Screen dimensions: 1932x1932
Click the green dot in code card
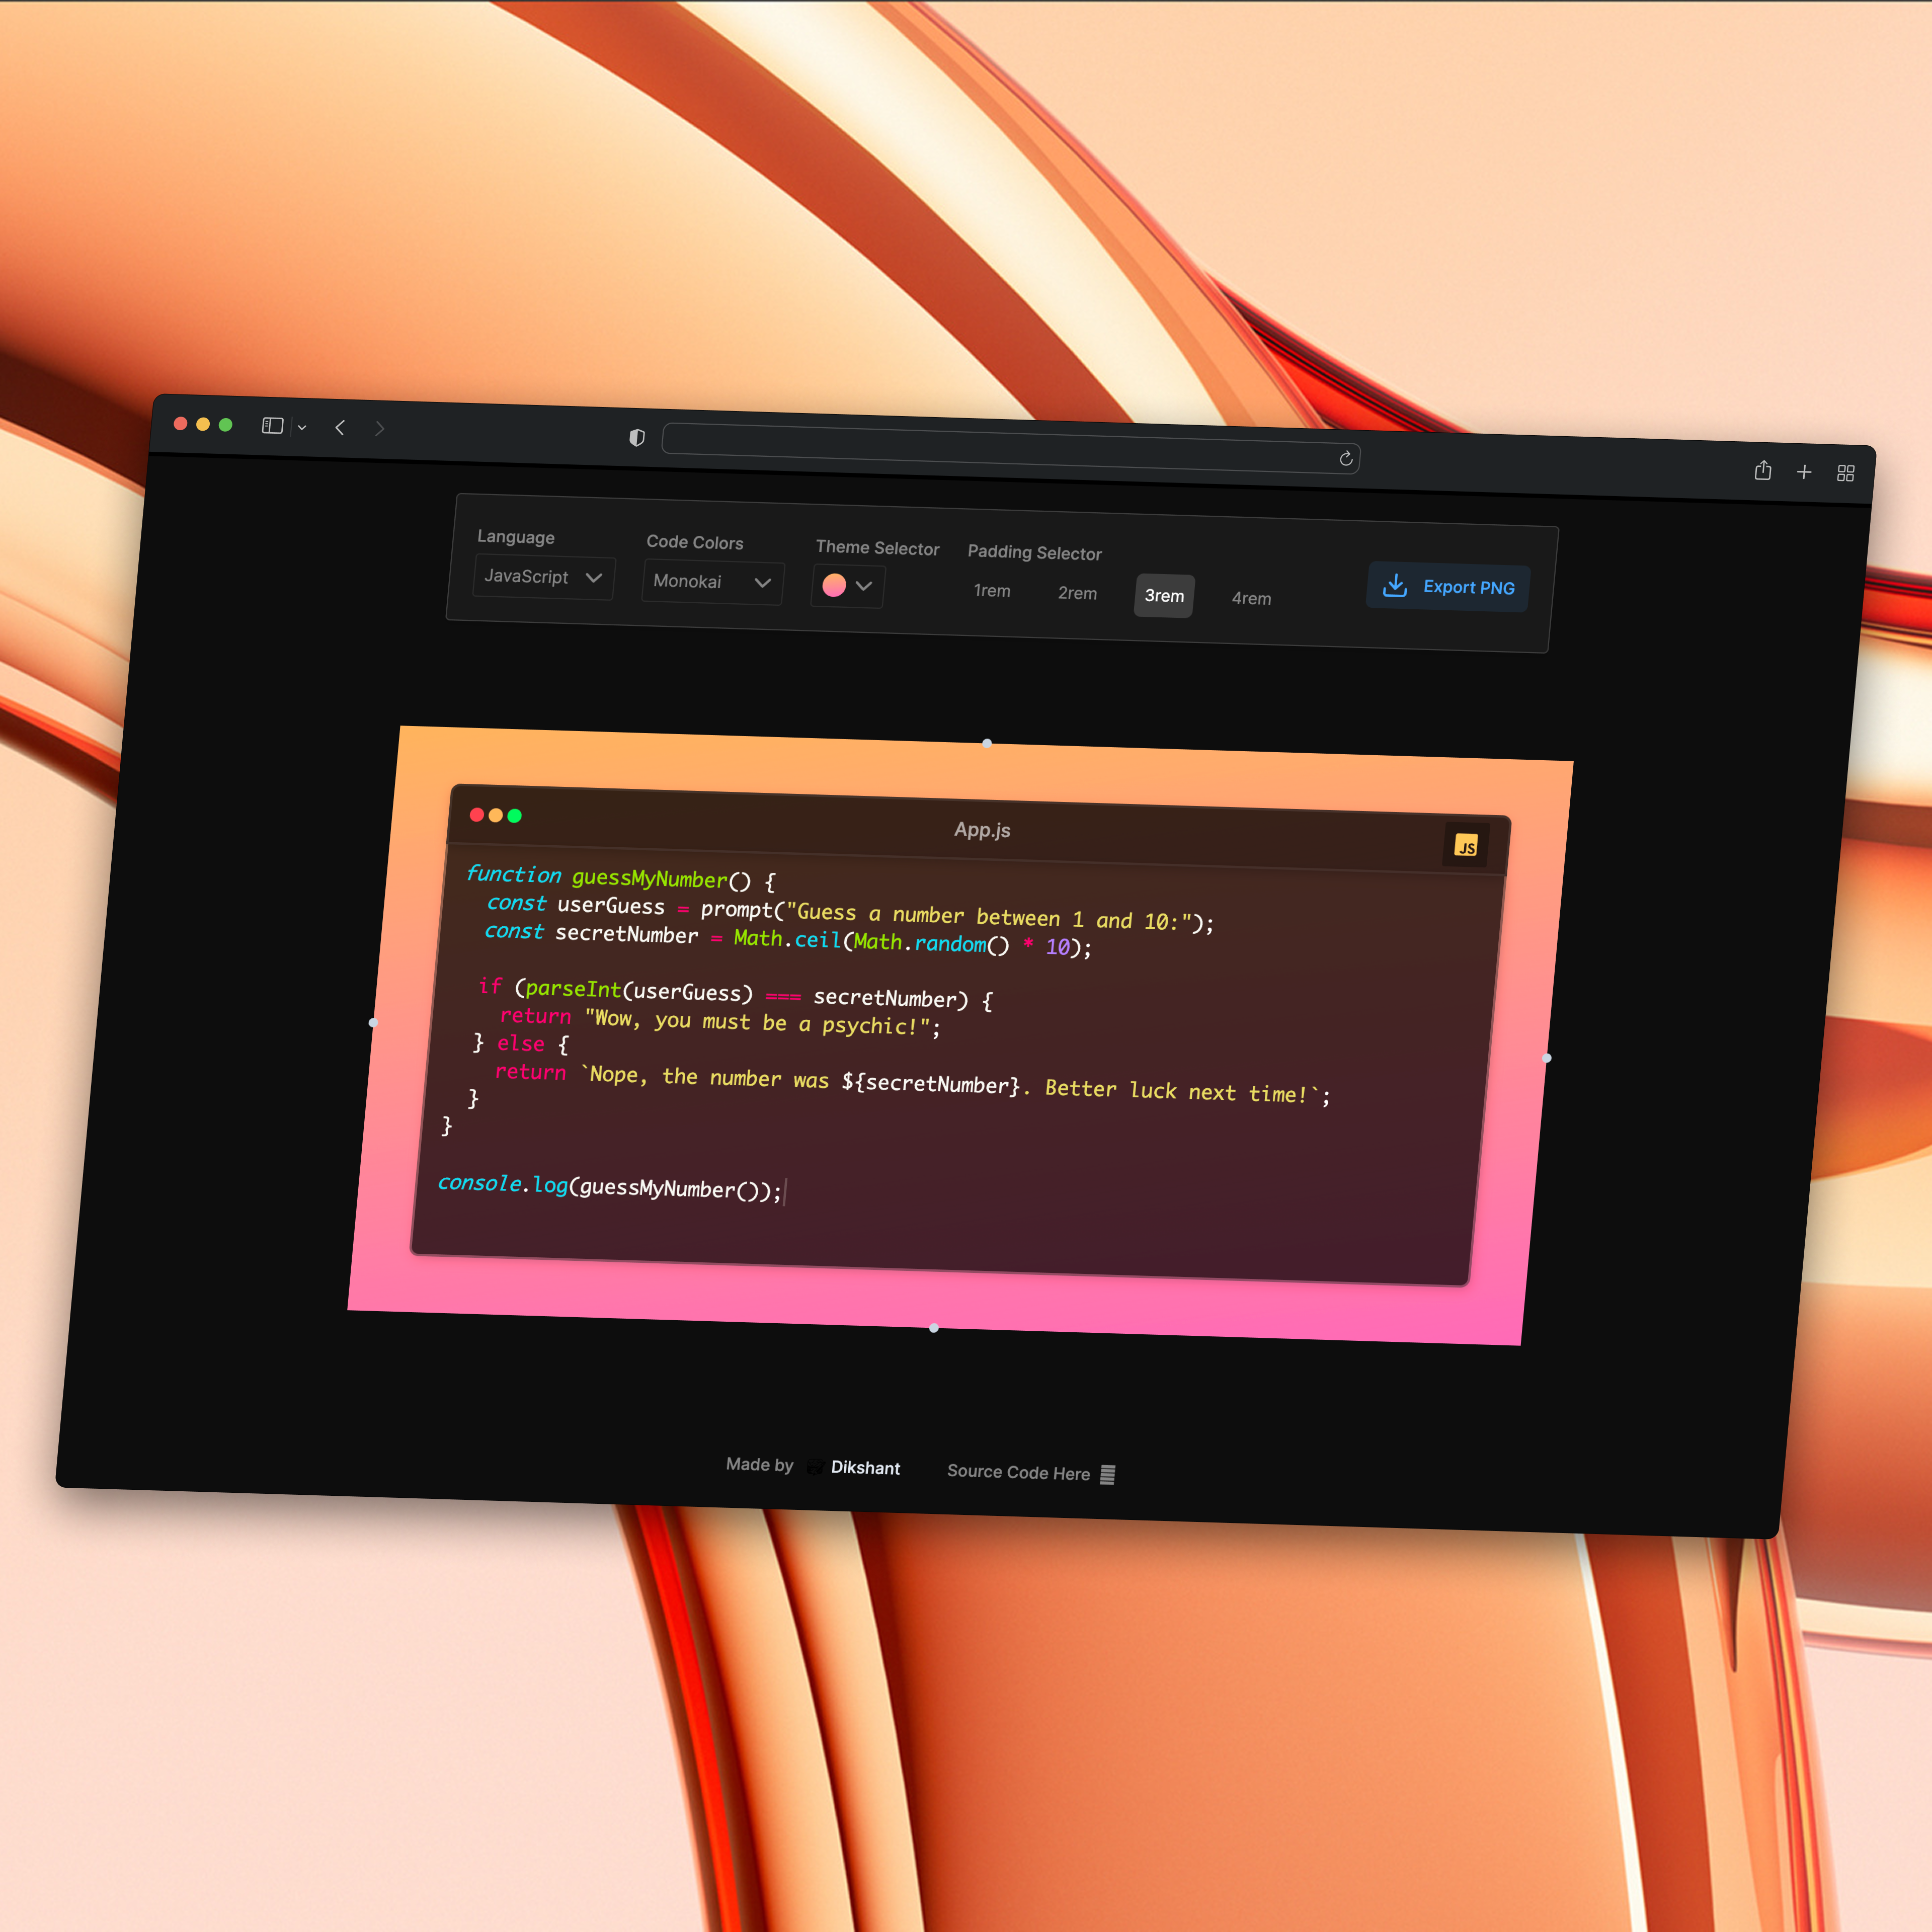coord(515,816)
